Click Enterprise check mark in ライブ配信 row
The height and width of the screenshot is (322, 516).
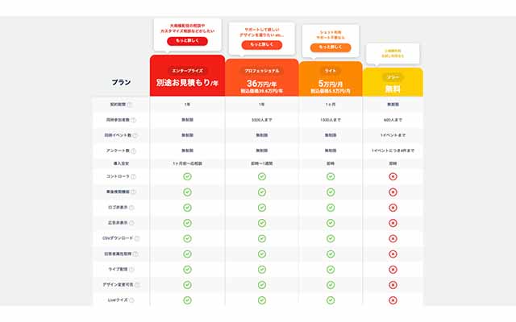click(187, 270)
